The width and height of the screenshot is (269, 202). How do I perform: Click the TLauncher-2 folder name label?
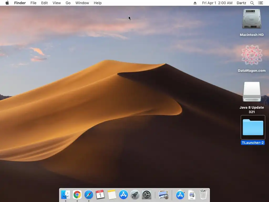coord(253,143)
